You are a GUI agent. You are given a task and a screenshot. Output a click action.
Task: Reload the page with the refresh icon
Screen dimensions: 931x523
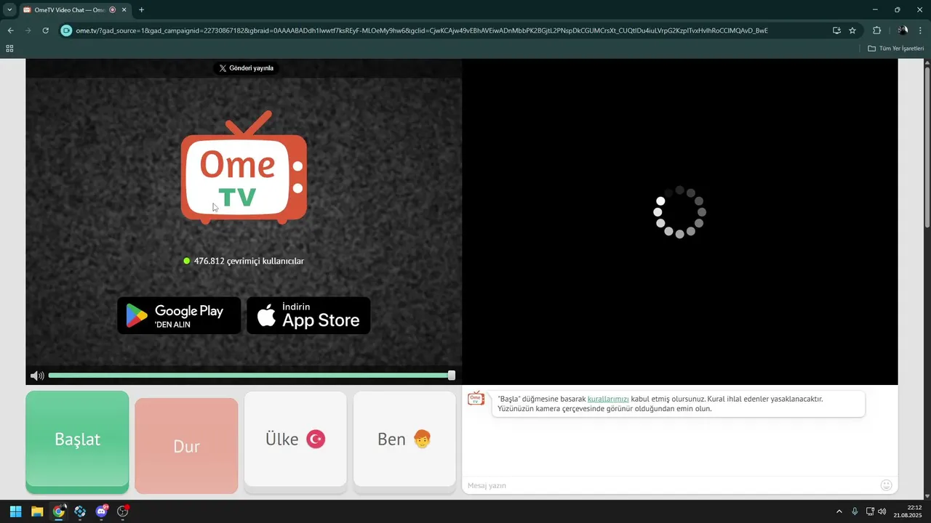click(x=45, y=31)
